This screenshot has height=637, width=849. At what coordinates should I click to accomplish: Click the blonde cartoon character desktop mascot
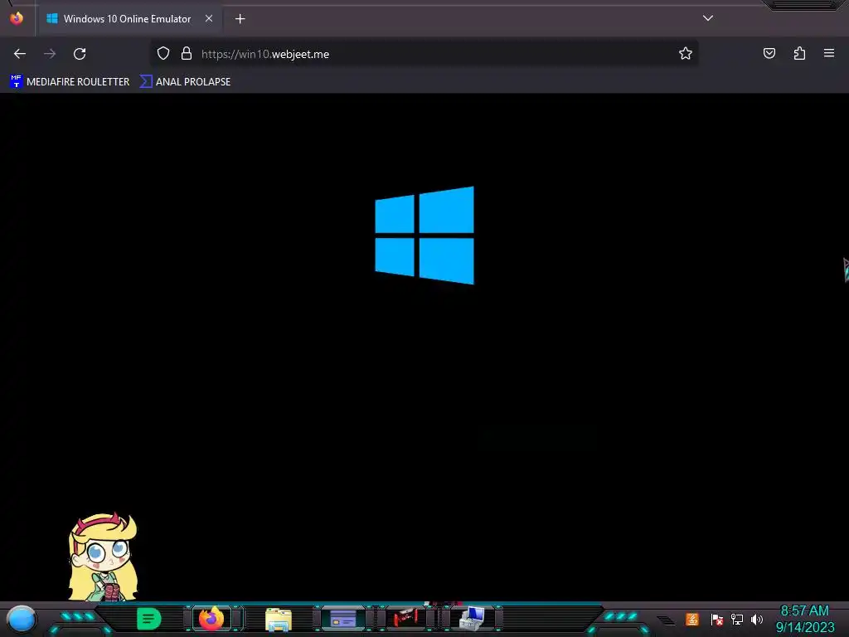103,557
